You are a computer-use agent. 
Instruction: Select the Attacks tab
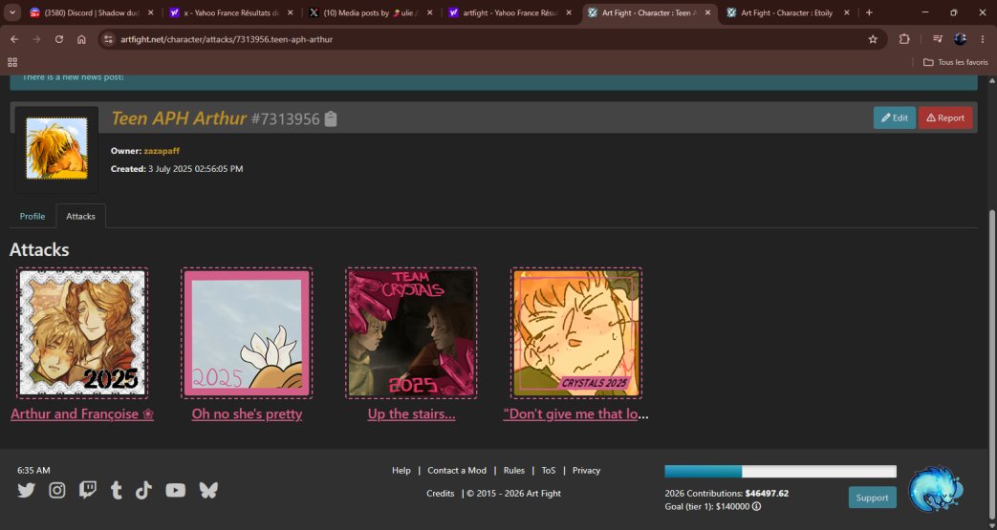pos(80,216)
